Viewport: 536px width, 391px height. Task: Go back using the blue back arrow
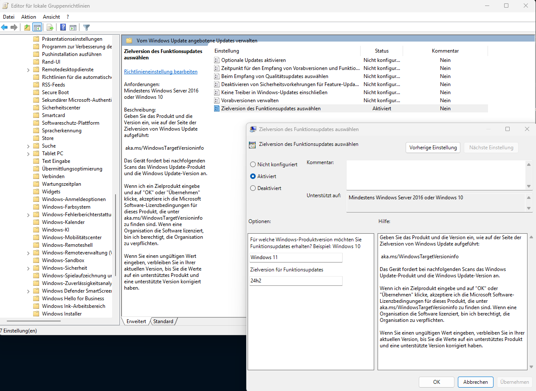point(4,28)
